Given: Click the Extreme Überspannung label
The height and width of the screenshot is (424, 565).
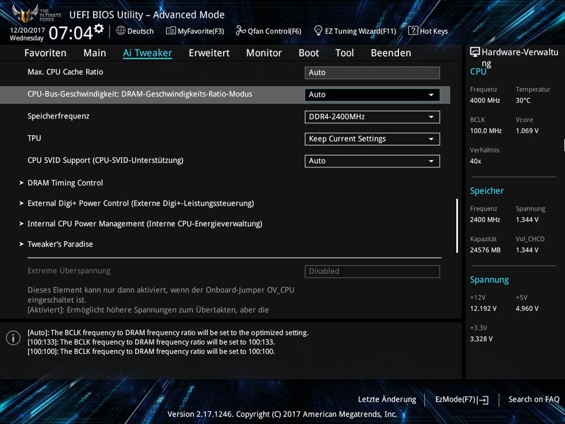Looking at the screenshot, I should [x=69, y=271].
